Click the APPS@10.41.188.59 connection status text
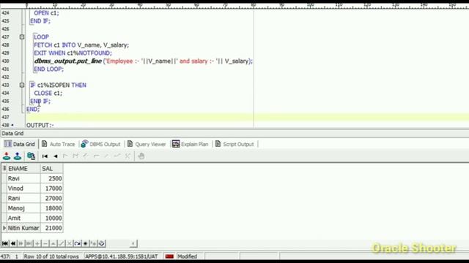469x263 pixels. (121, 256)
